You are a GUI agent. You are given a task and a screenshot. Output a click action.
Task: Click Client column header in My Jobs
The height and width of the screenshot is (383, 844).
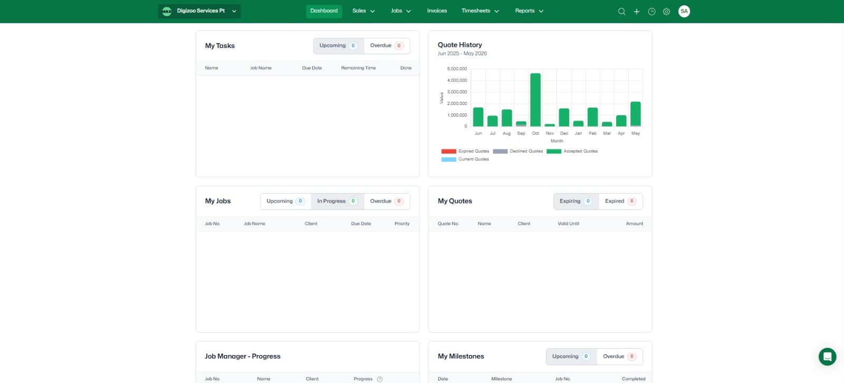coord(311,224)
